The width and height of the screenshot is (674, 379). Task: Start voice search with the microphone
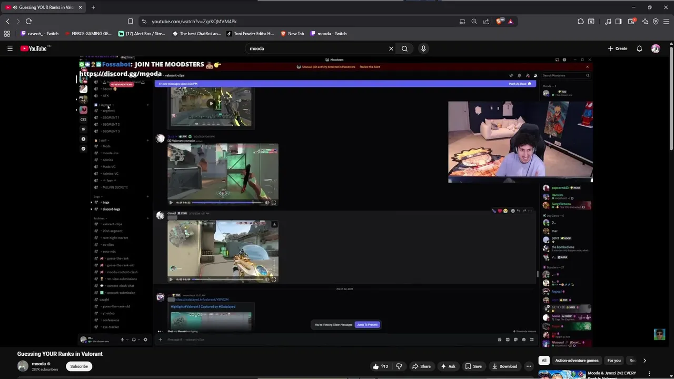tap(423, 48)
